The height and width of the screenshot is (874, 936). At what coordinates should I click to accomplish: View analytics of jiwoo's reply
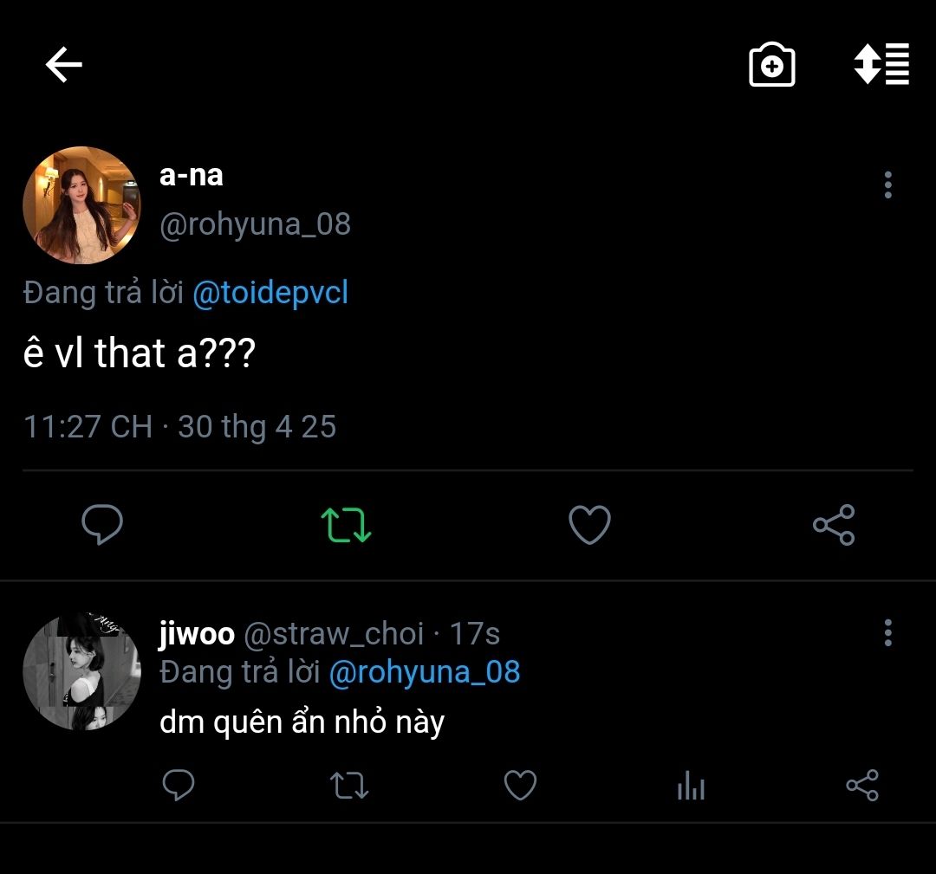coord(691,786)
